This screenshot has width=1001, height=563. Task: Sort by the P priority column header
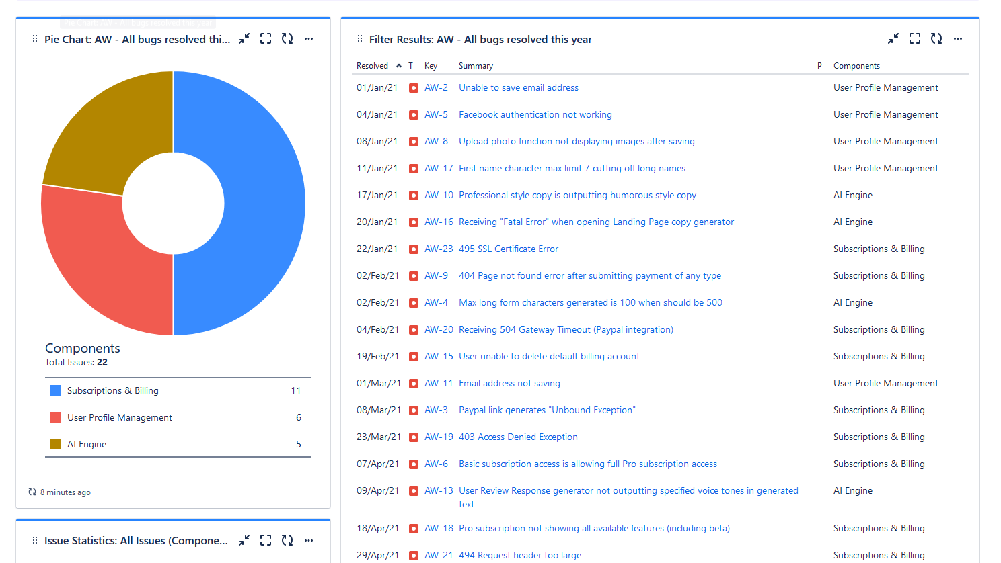819,66
